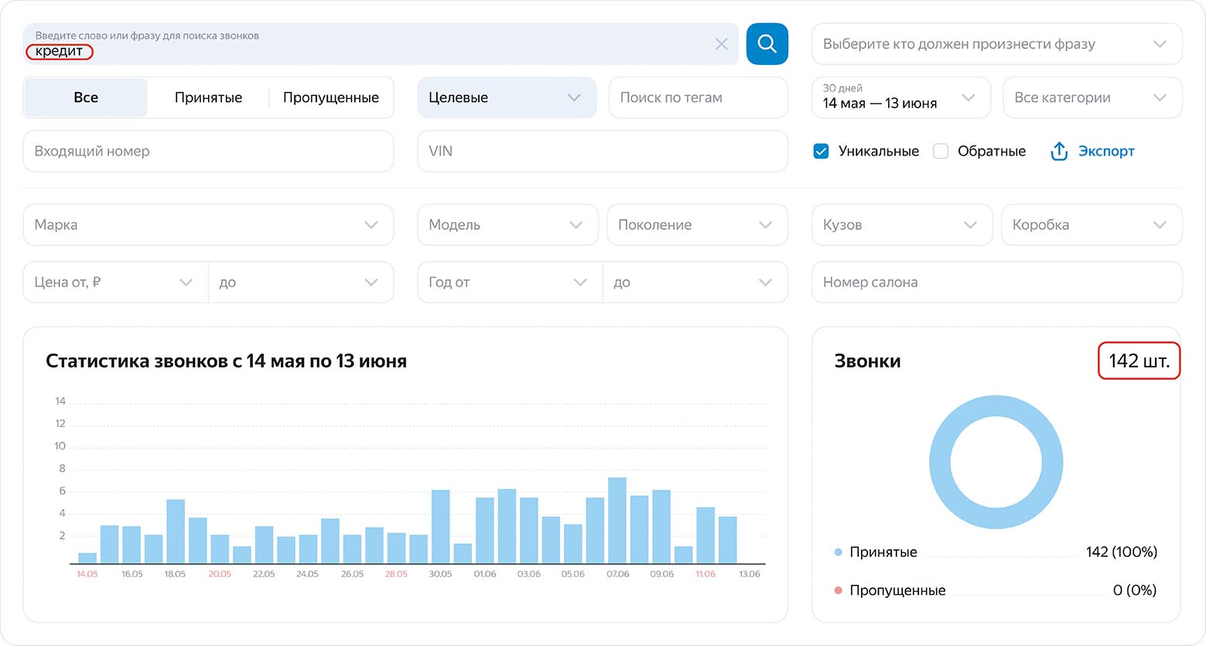This screenshot has height=646, width=1206.
Task: Click the 14.05 date axis label
Action: 87,574
